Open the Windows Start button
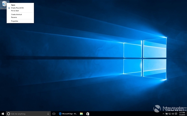Screen dimensions: 187x116 pos(3,114)
